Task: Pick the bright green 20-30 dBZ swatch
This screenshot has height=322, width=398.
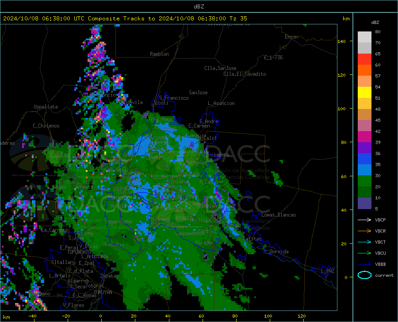Action: pyautogui.click(x=364, y=181)
